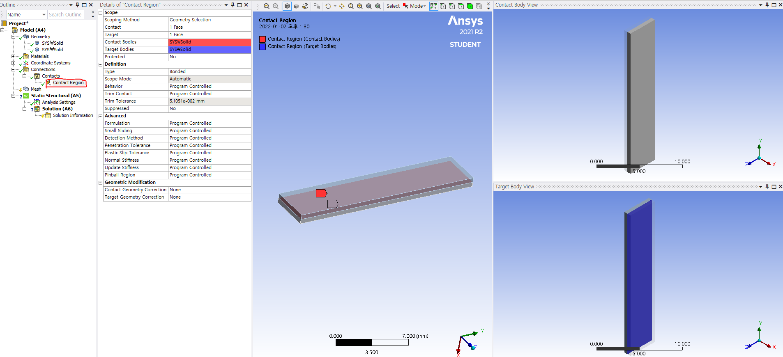Collapse the Definition section in Details
783x357 pixels.
100,64
